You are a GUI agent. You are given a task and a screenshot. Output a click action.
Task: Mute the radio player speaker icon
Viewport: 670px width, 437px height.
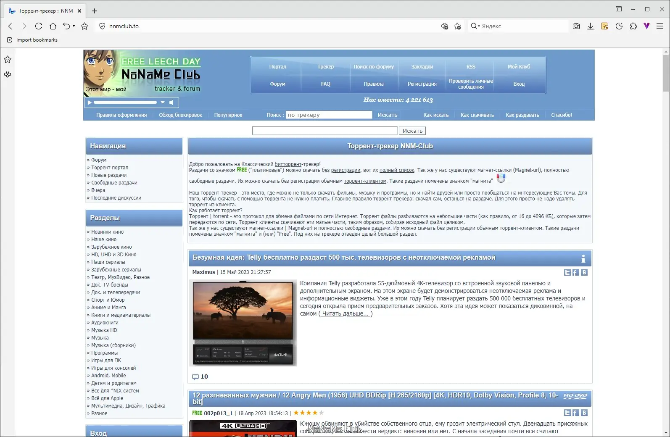[x=171, y=103]
